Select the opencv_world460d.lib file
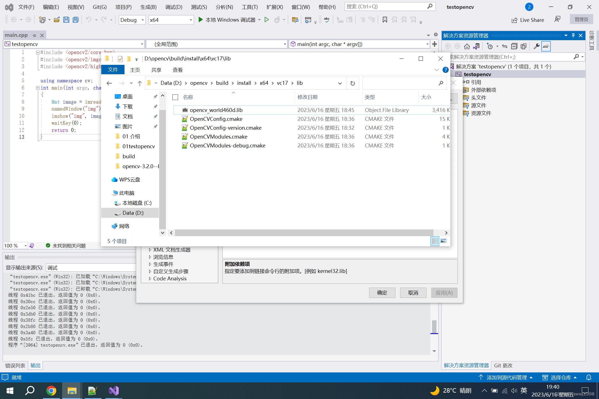Viewport: 599px width, 399px height. 216,110
